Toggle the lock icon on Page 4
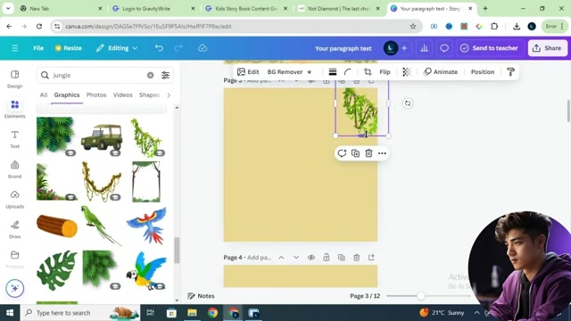 [x=327, y=258]
